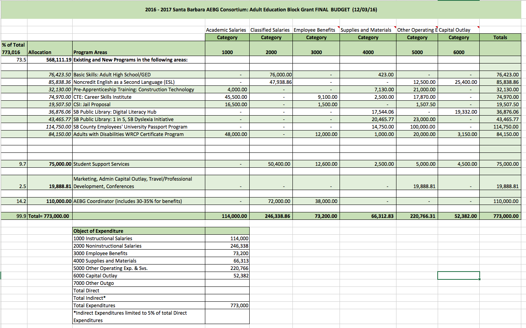
Task: Click the Object of Expenditure table header
Action: pyautogui.click(x=98, y=231)
